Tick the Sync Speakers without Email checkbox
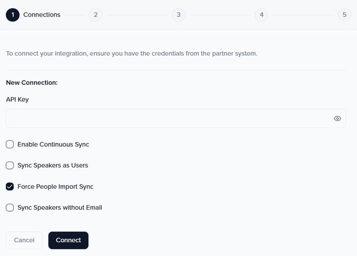357x256 pixels. point(10,207)
